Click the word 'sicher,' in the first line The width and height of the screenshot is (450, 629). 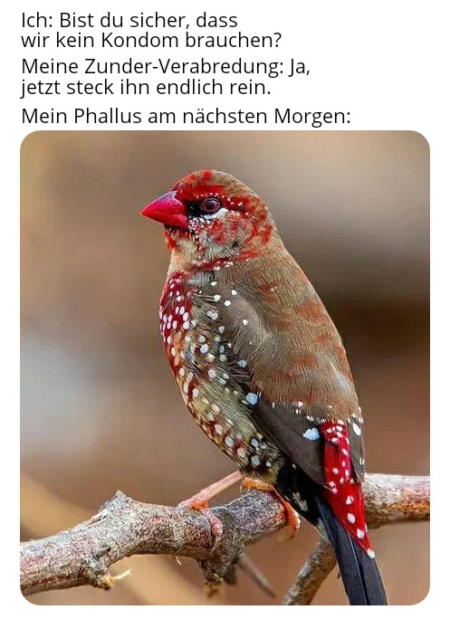click(x=157, y=20)
